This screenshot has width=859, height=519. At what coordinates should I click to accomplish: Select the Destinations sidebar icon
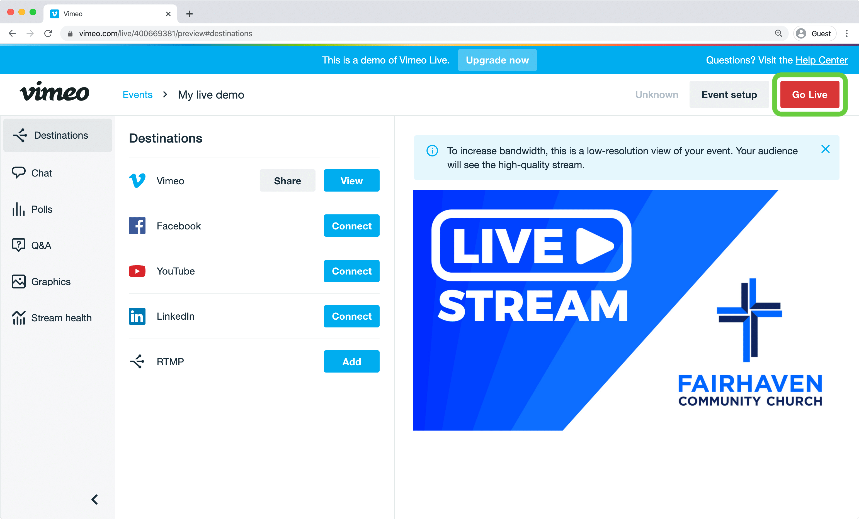[20, 135]
